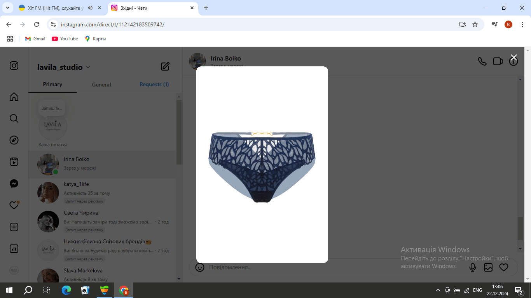Open the Reels icon
The width and height of the screenshot is (531, 298).
pos(14,162)
